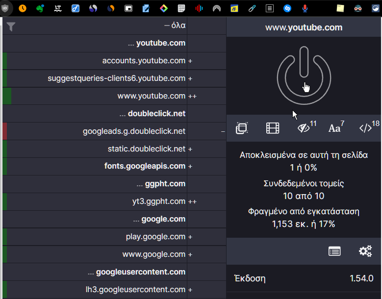
Task: Select the '... google.com' domain row
Action: (x=95, y=219)
